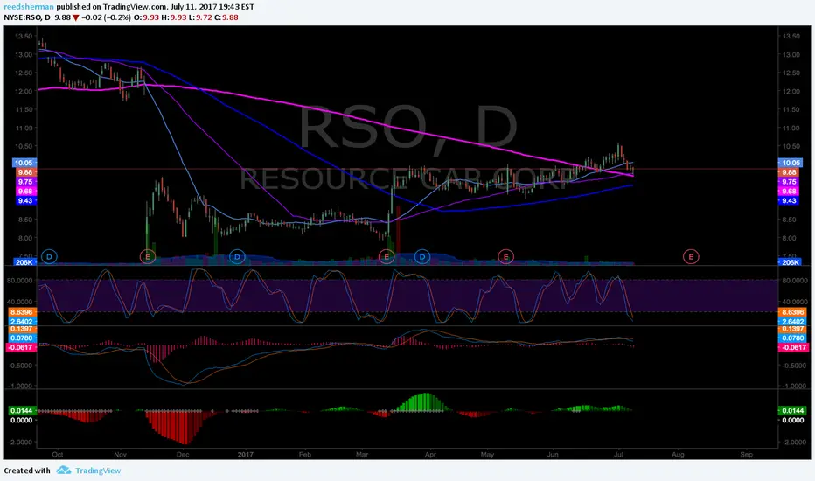Screen dimensions: 815x481
Task: Click the blue 2.6402 stochastic label on the right
Action: [x=792, y=321]
